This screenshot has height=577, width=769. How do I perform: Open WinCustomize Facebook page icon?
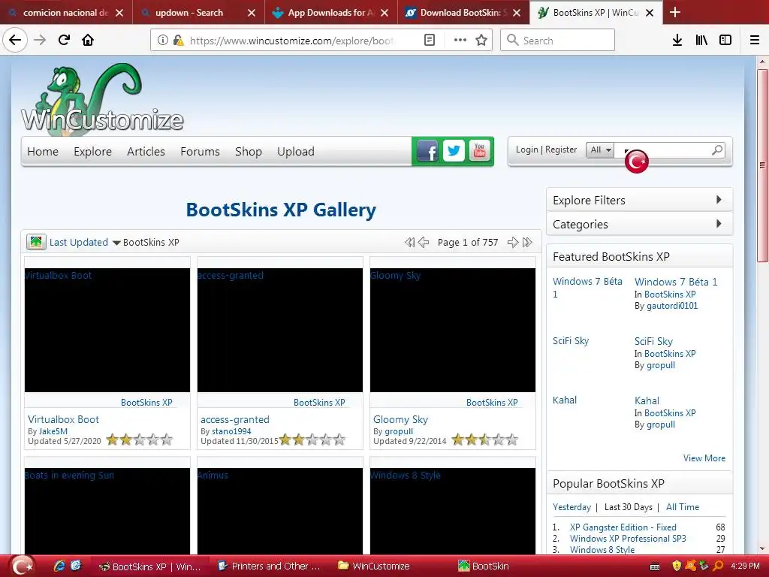click(427, 151)
